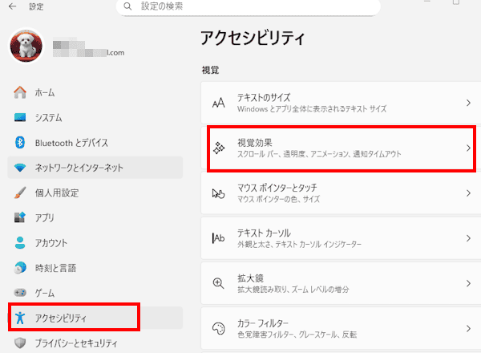Click the アクセシビリティ page heading
The width and height of the screenshot is (481, 353).
pyautogui.click(x=253, y=38)
